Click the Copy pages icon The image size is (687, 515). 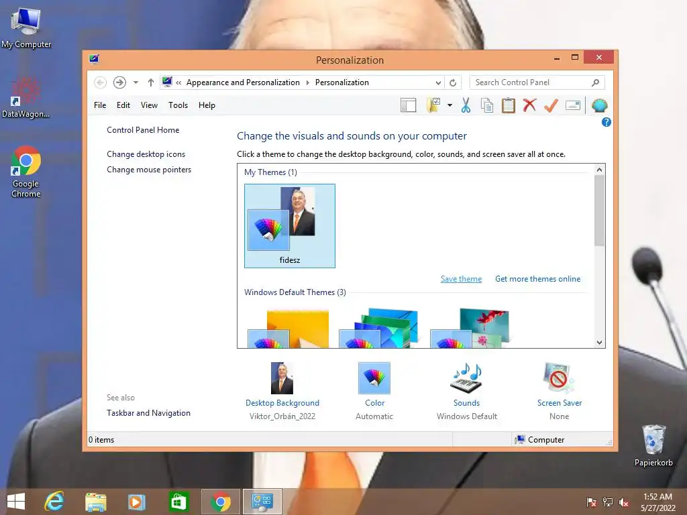[x=487, y=105]
